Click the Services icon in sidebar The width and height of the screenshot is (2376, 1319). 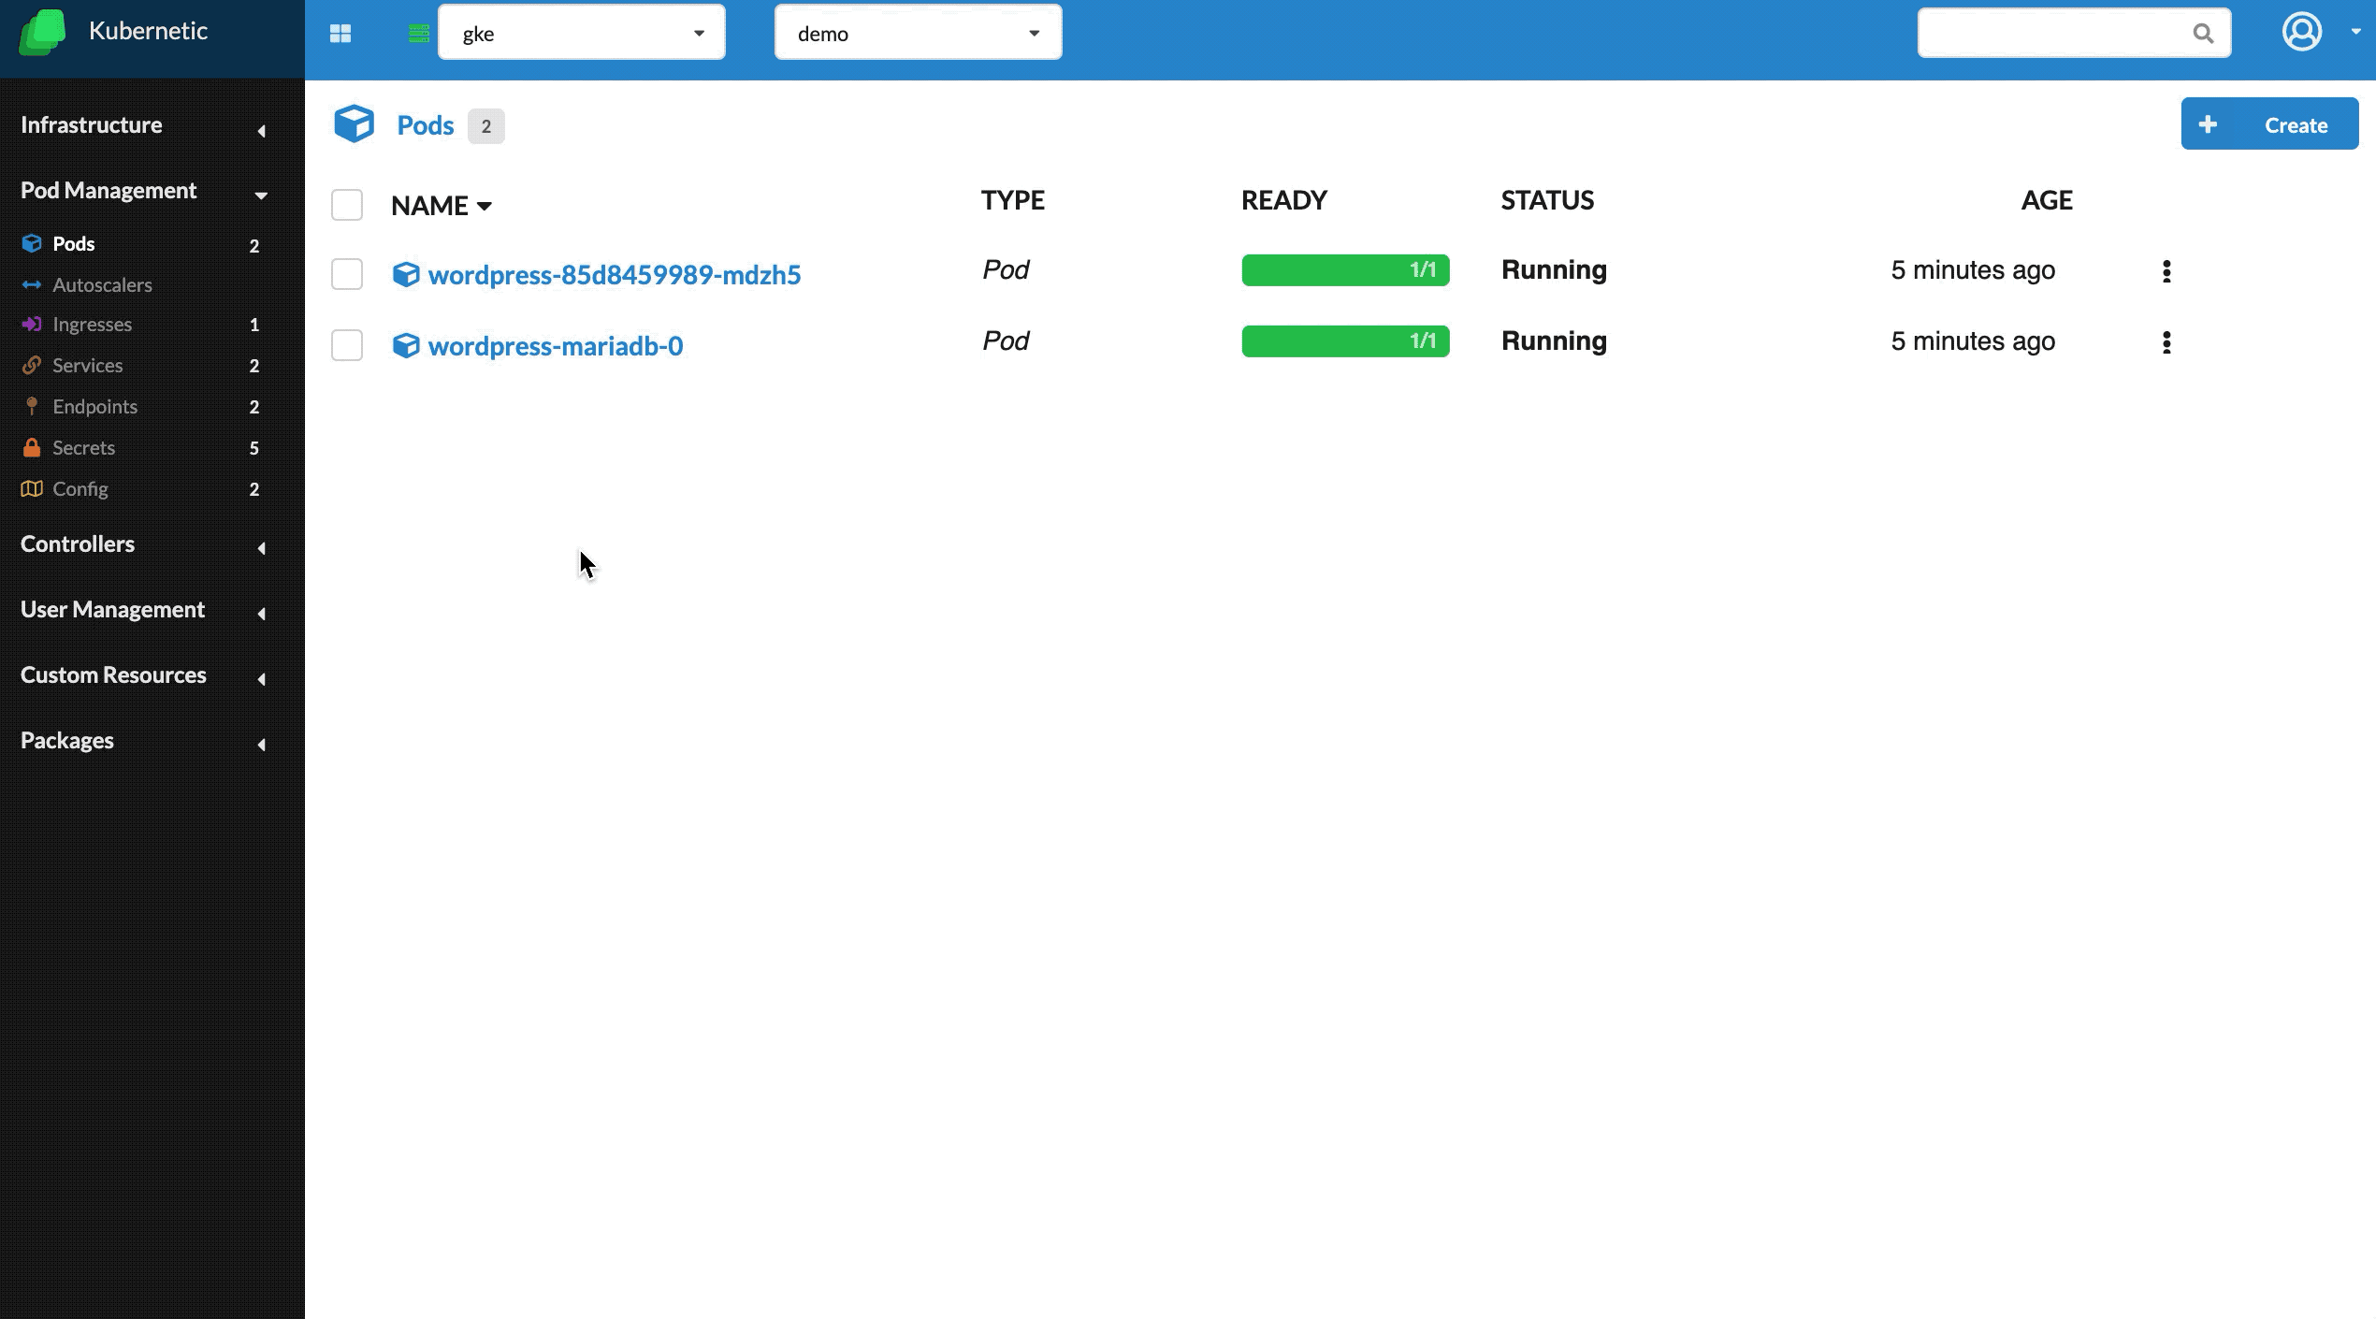coord(34,366)
